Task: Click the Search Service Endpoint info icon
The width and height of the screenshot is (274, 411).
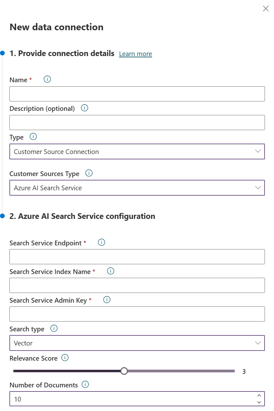Action: click(101, 242)
